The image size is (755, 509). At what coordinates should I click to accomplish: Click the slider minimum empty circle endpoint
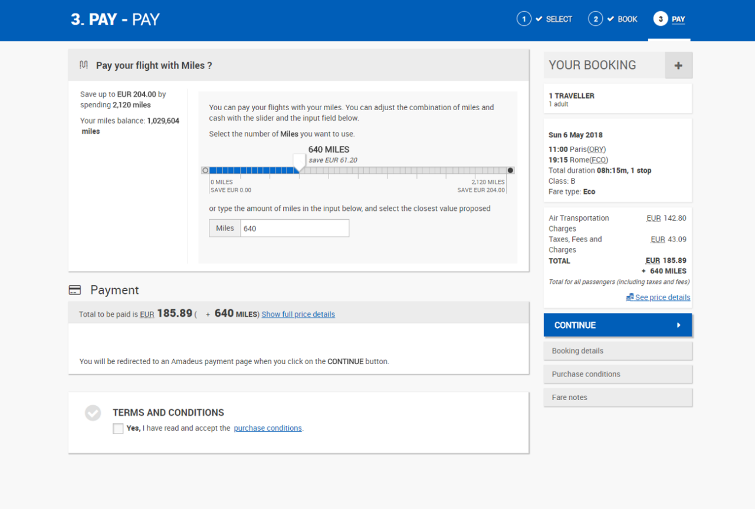pyautogui.click(x=205, y=170)
